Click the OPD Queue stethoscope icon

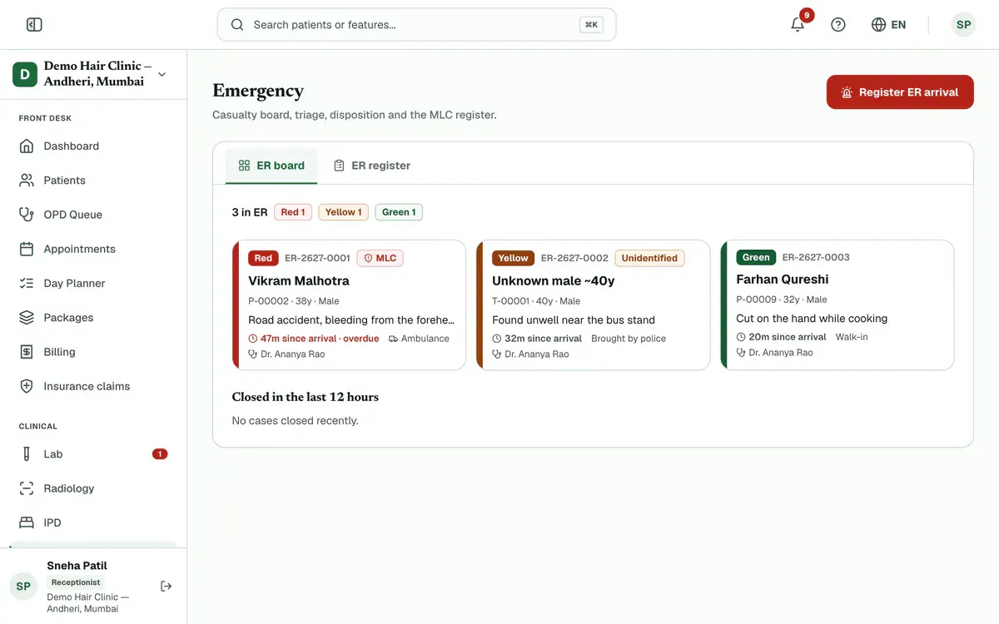pyautogui.click(x=27, y=215)
